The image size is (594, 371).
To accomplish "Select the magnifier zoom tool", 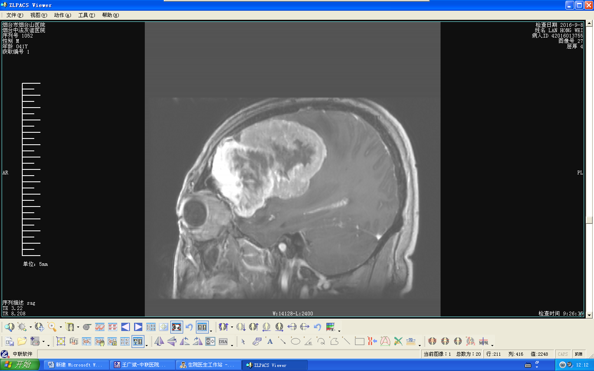I will click(x=52, y=327).
